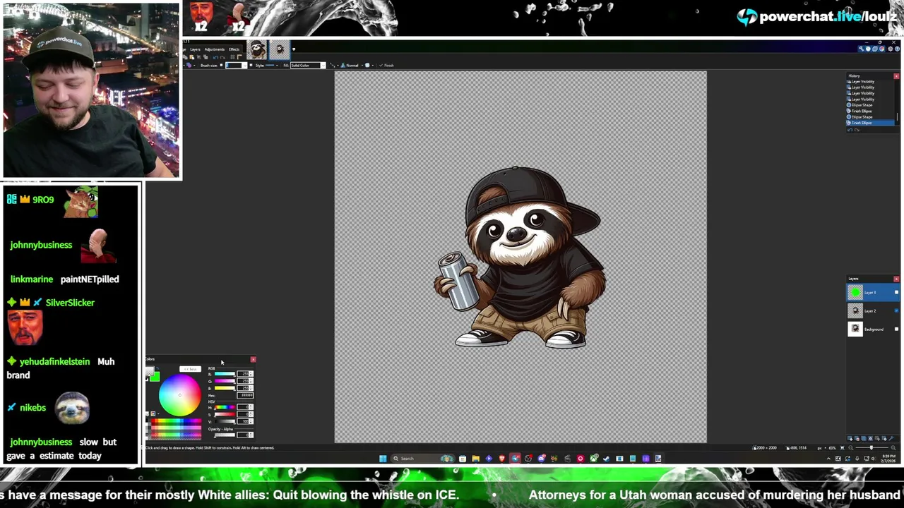Click the add new layer icon
The width and height of the screenshot is (904, 508).
tap(850, 439)
